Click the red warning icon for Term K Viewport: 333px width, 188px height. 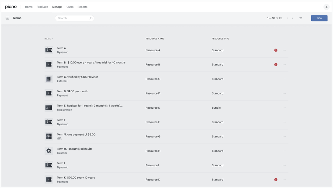276,180
